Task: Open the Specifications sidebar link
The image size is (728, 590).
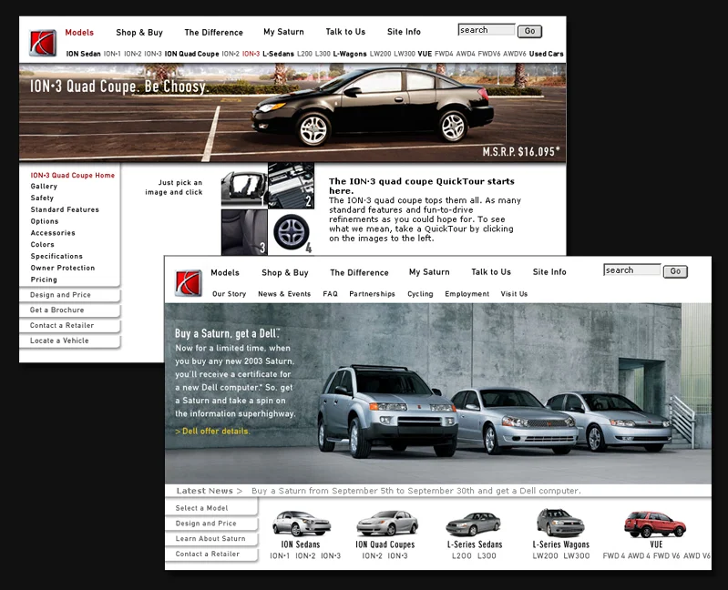Action: [x=56, y=256]
